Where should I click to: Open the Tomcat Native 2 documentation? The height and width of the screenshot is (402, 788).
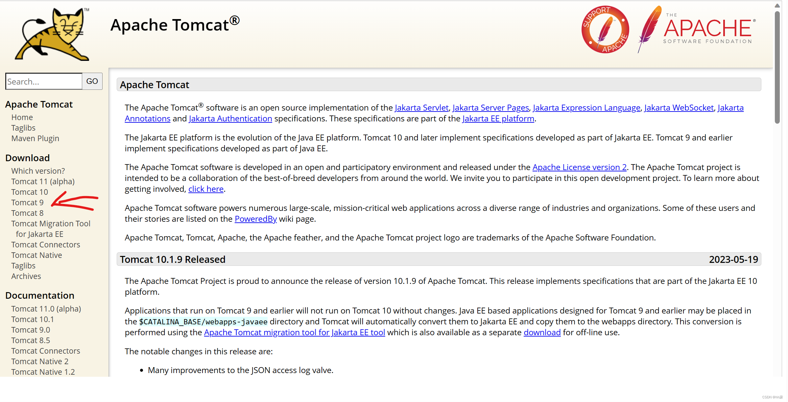click(39, 361)
